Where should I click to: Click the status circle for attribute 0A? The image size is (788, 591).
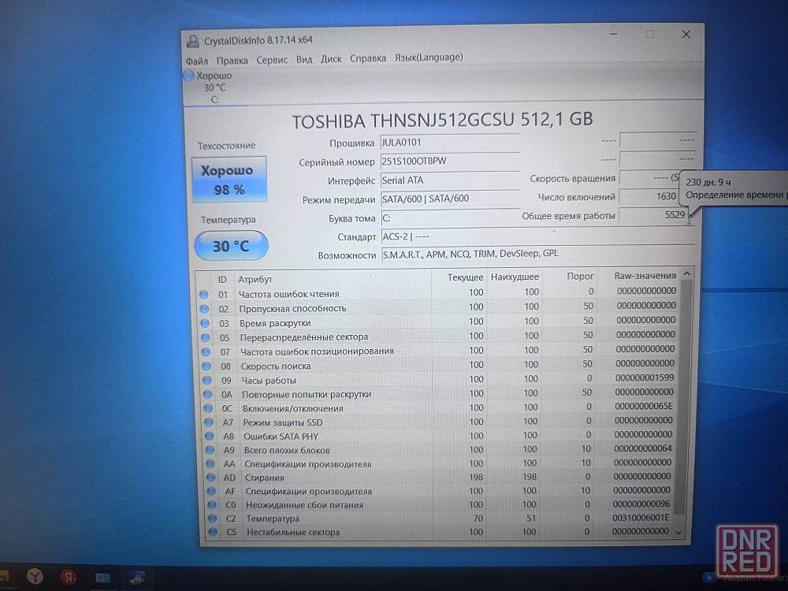click(x=207, y=395)
